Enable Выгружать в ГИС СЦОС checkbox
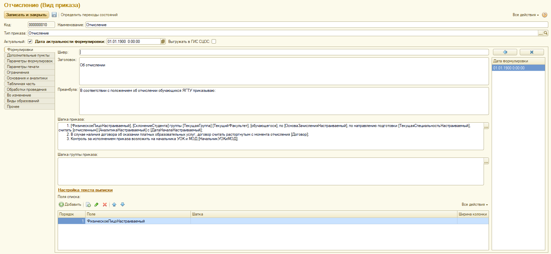Screen dimensions: 551x254 214,42
